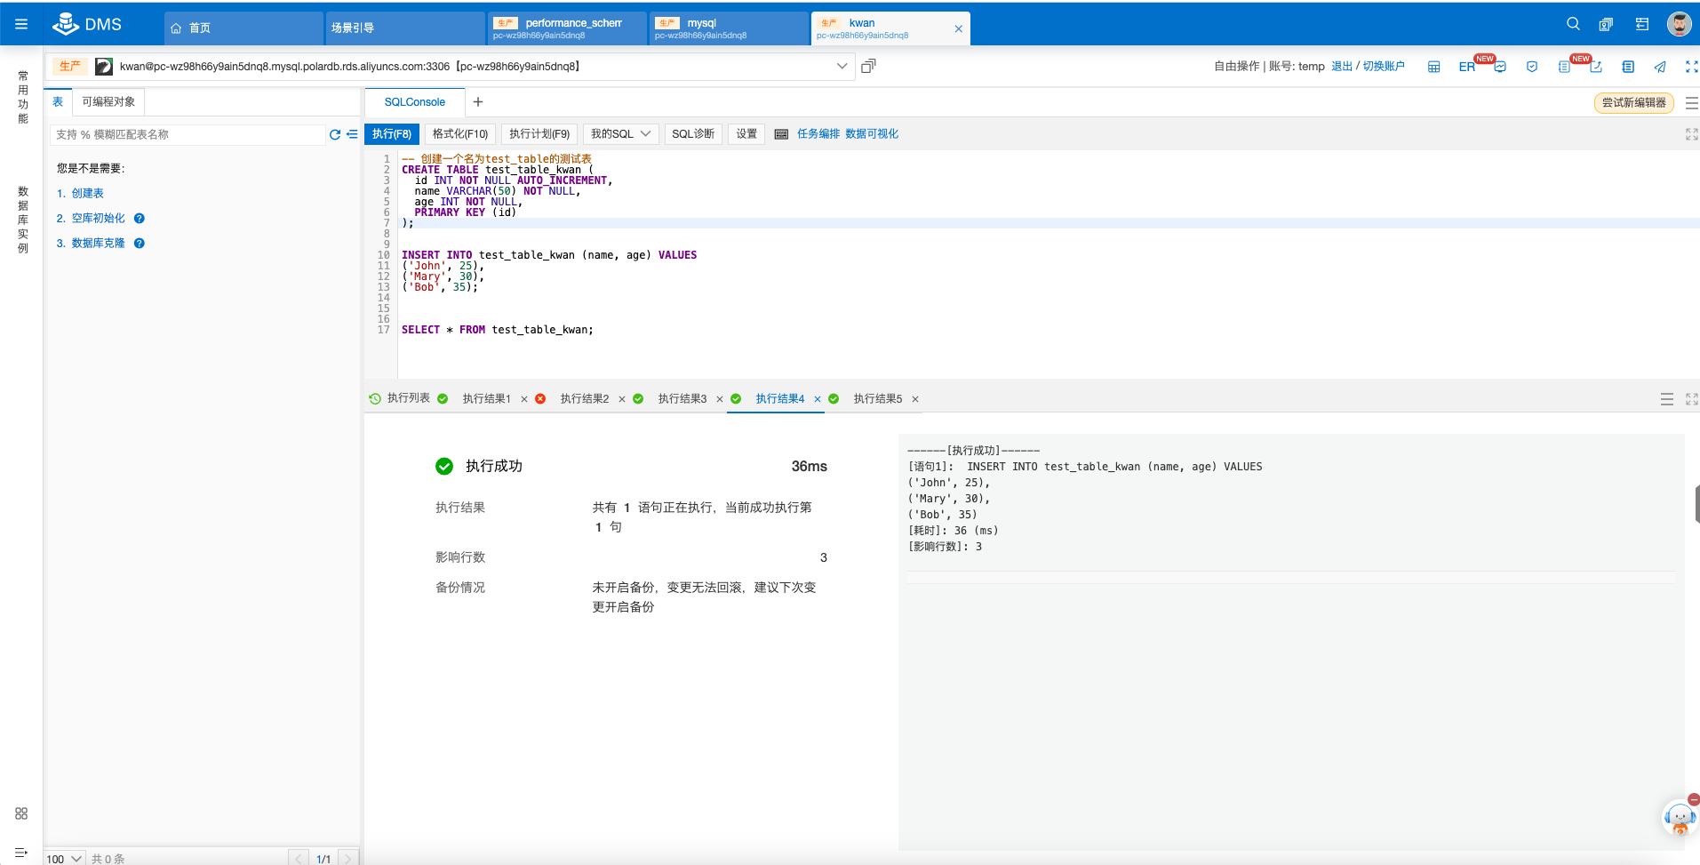This screenshot has width=1700, height=865.
Task: Switch to the performance_schema tab
Action: (x=567, y=28)
